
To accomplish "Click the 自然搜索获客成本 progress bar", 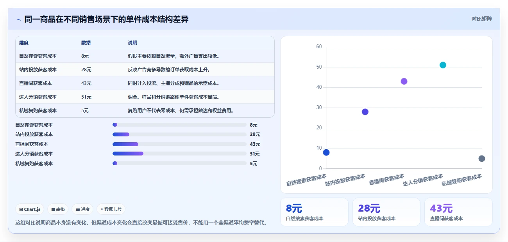I will coord(179,125).
